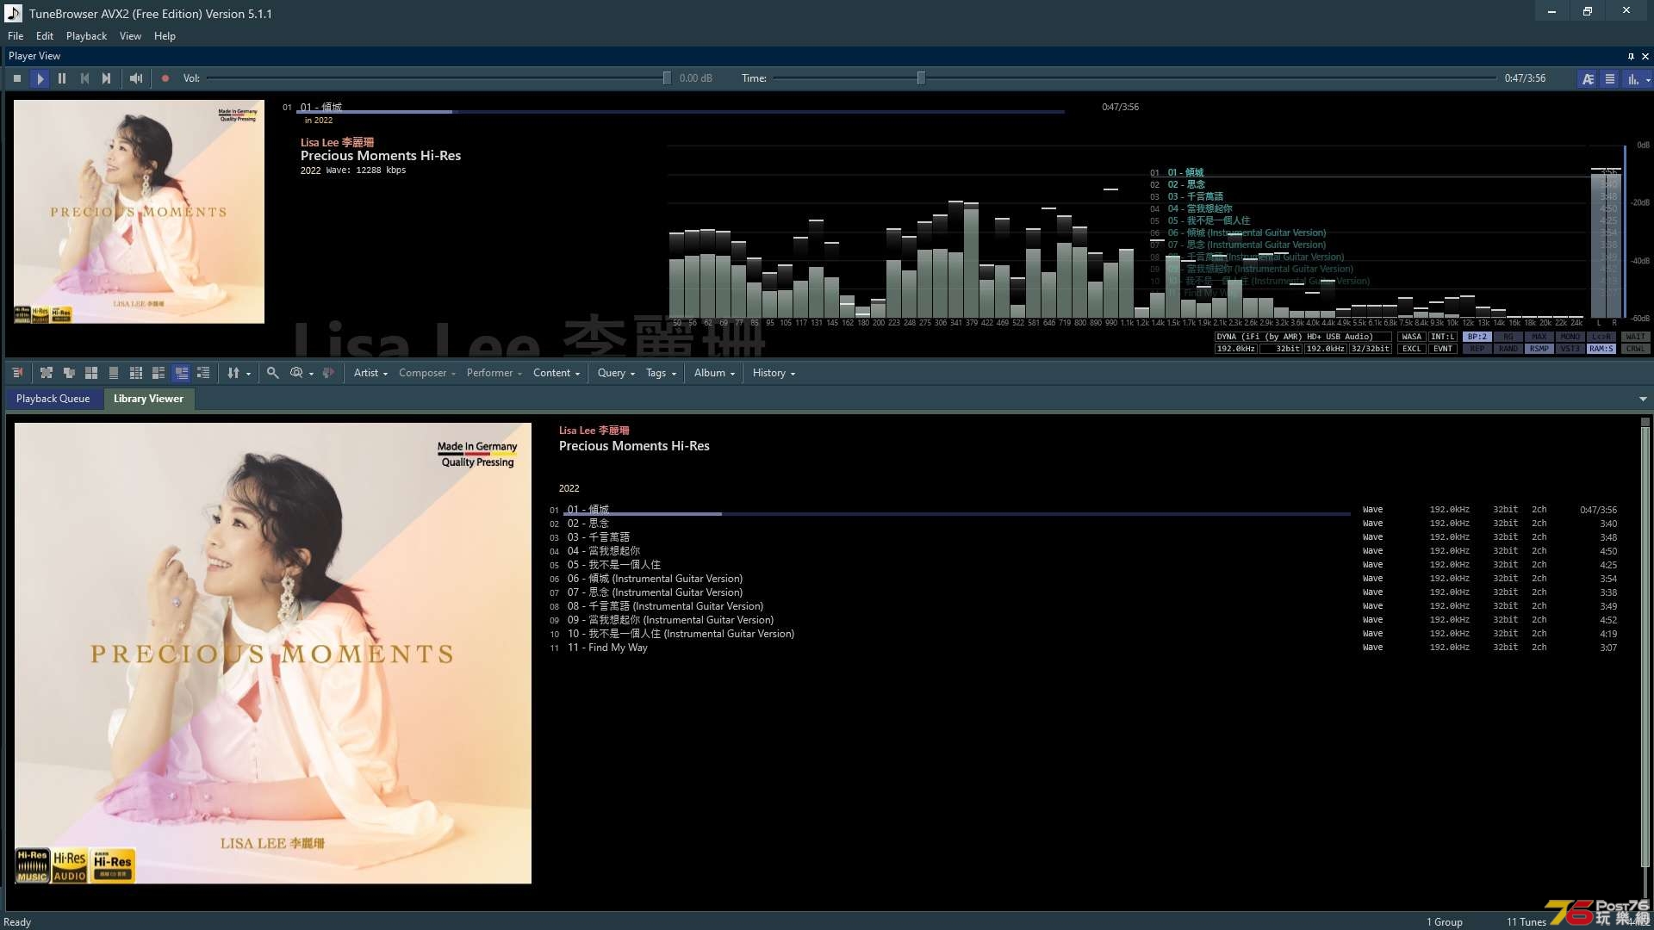
Task: Open the spectrum options dropdown arrow
Action: click(1648, 79)
